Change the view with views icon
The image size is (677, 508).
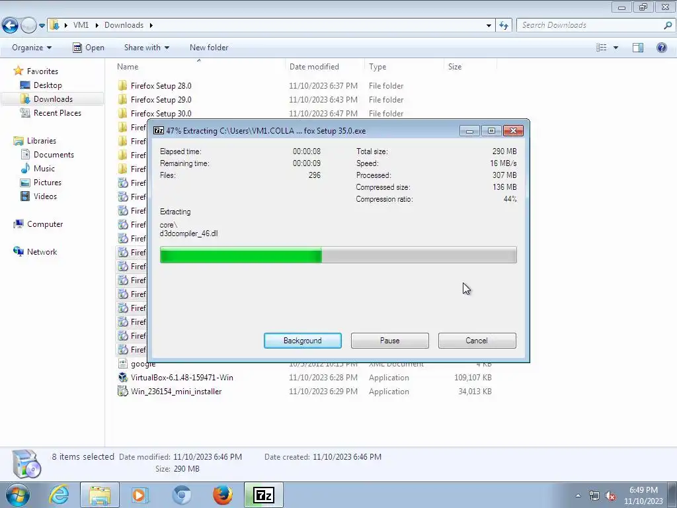click(x=602, y=48)
